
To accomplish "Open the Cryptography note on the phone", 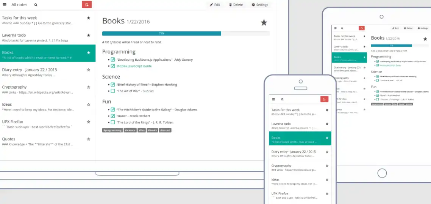I will [300, 167].
